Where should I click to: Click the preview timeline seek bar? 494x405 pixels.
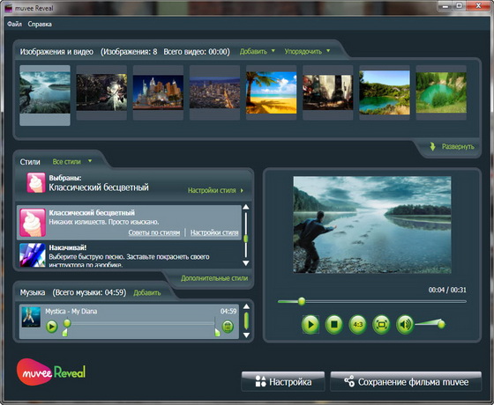[x=371, y=301]
